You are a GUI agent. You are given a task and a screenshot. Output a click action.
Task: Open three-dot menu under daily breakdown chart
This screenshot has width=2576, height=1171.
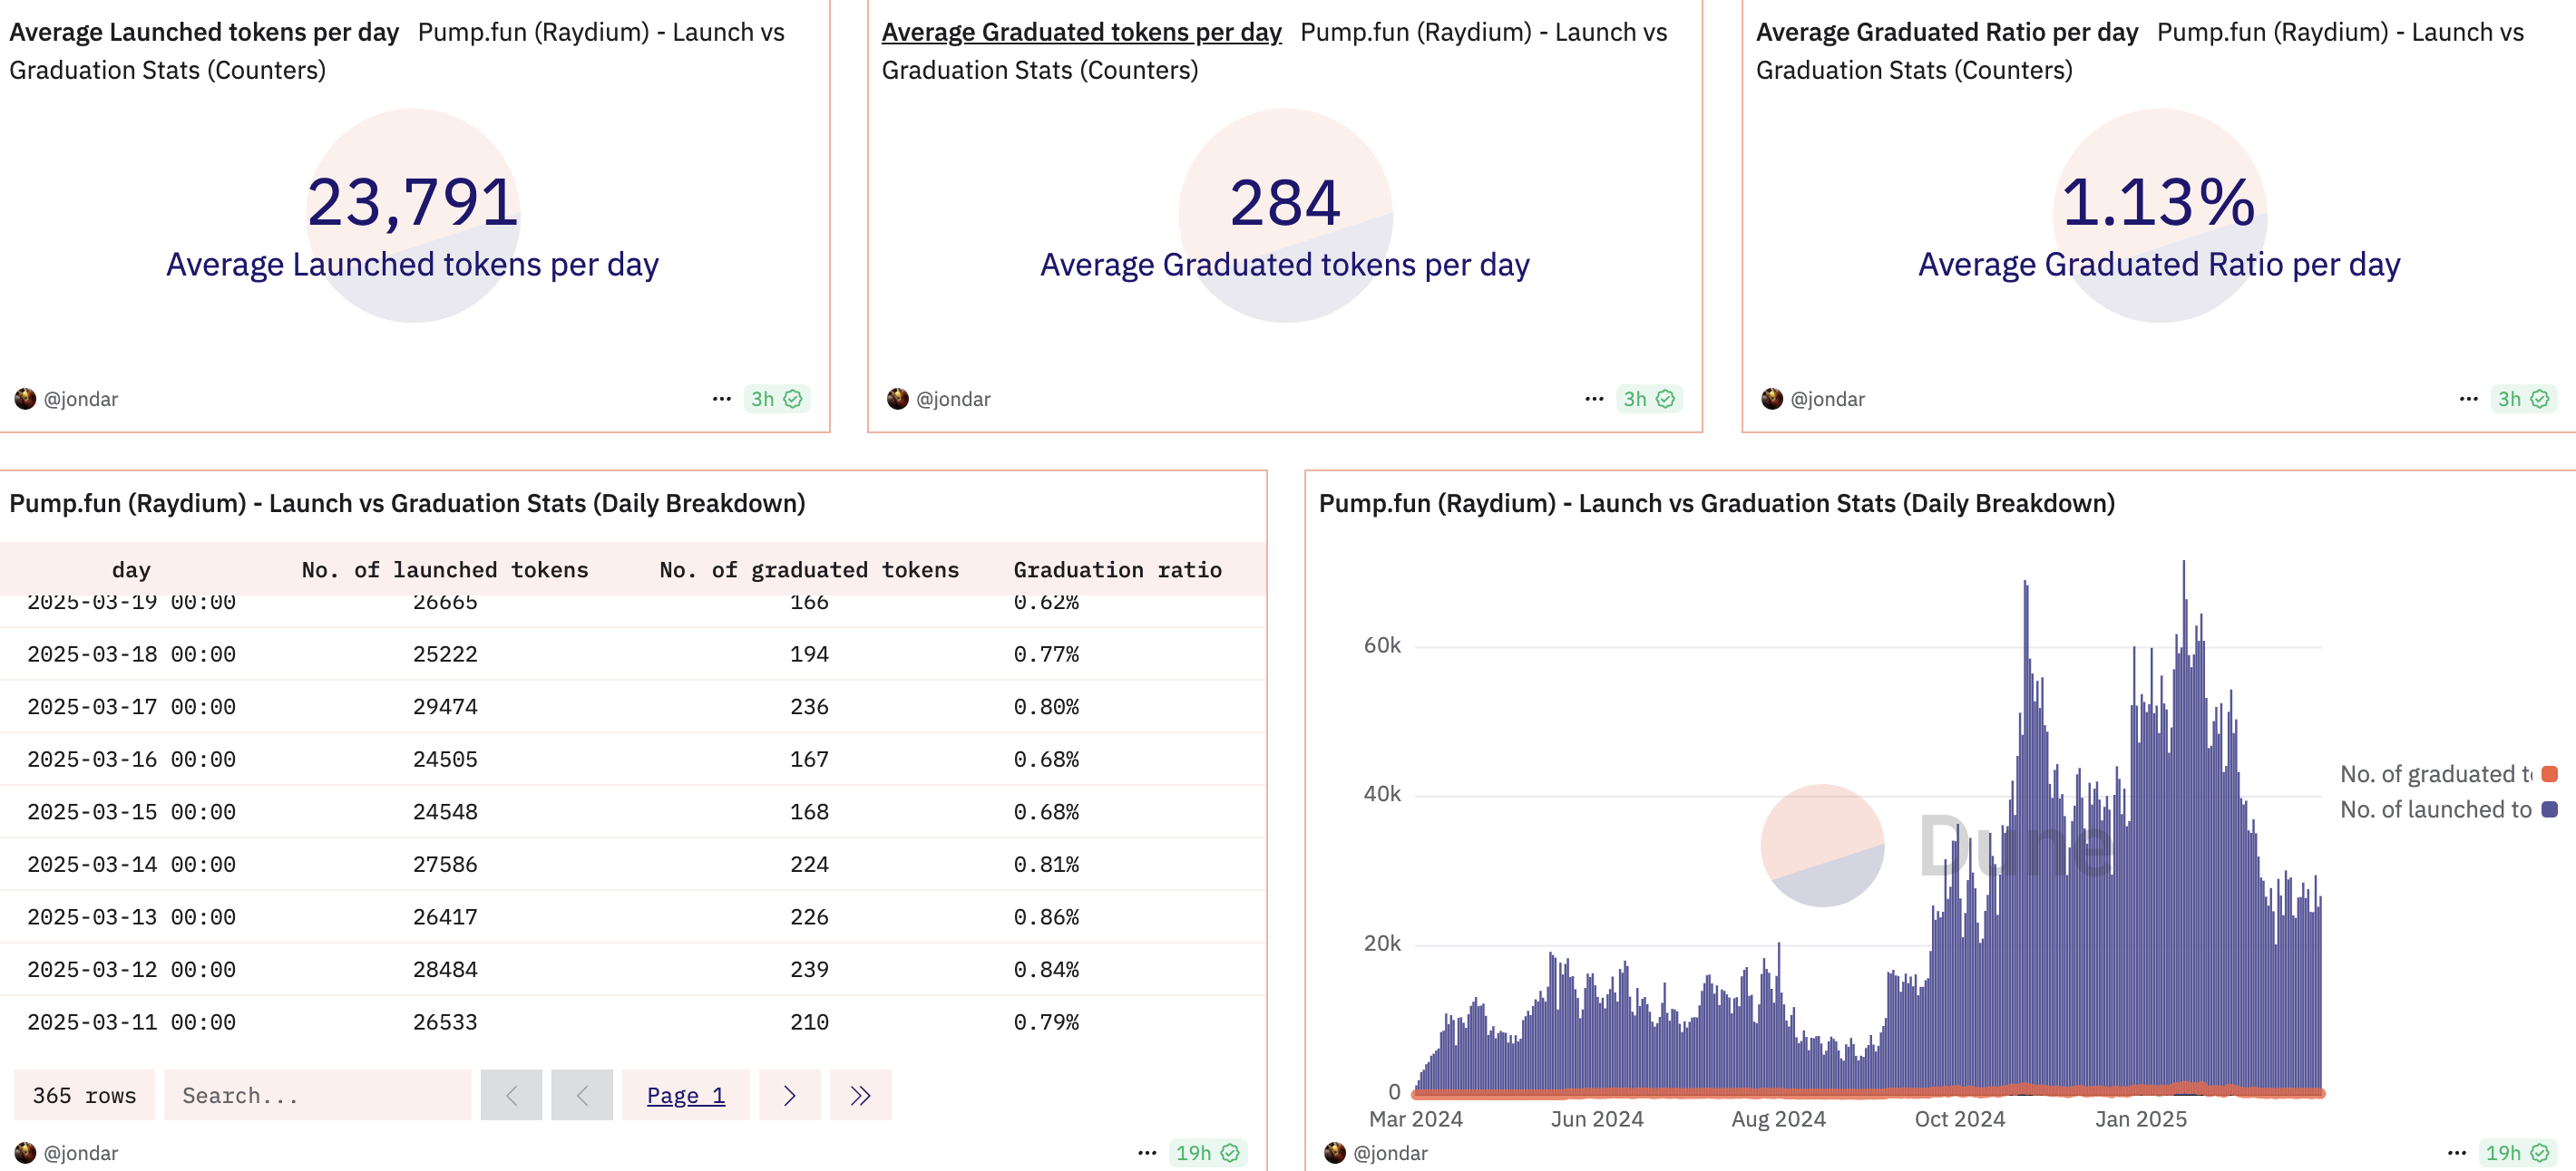(x=2456, y=1152)
